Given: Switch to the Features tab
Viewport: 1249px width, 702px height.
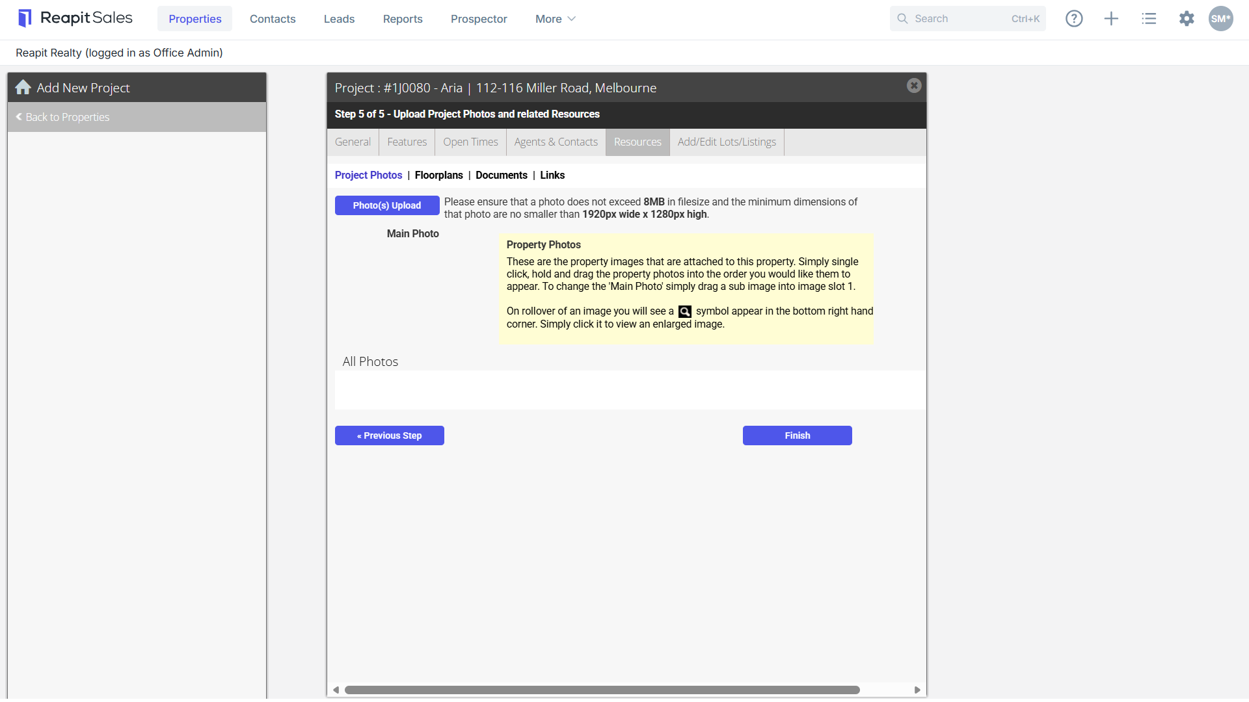Looking at the screenshot, I should 407,142.
